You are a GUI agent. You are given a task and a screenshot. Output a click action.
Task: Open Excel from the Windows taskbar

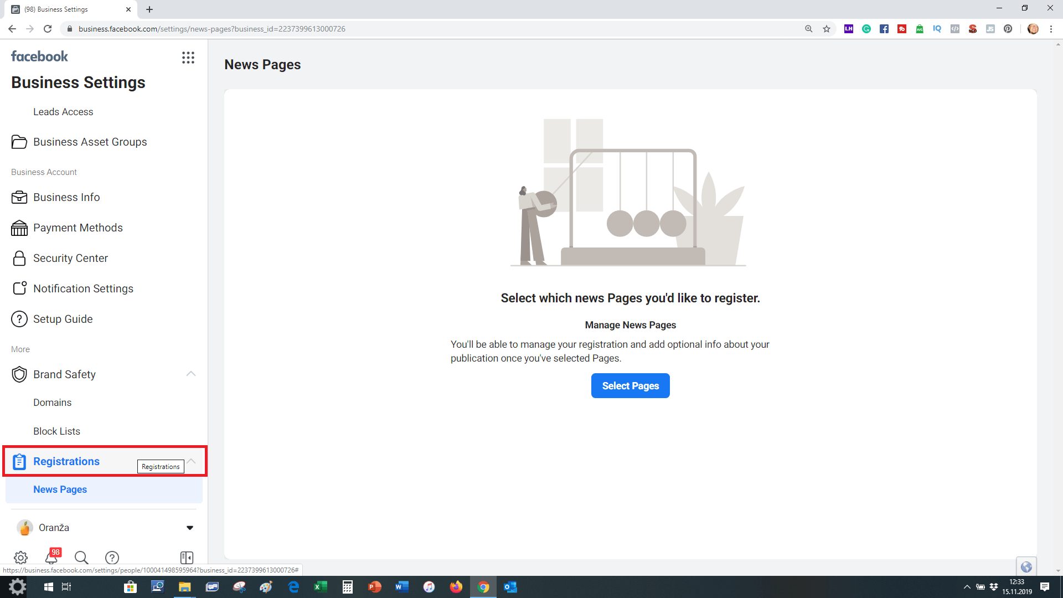pos(321,587)
